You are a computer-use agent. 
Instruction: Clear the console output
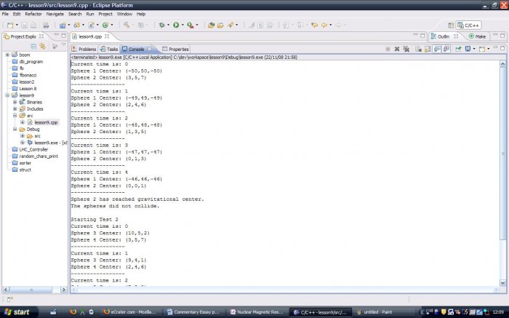[418, 49]
